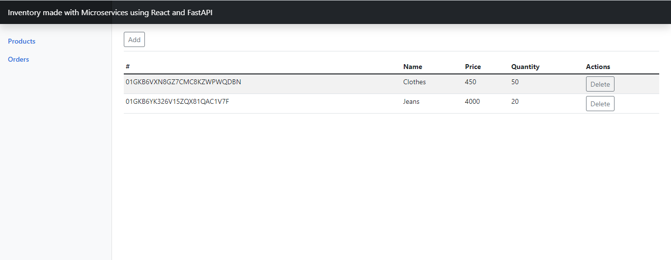Click the # column header
Viewport: 671px width, 260px height.
click(x=128, y=67)
